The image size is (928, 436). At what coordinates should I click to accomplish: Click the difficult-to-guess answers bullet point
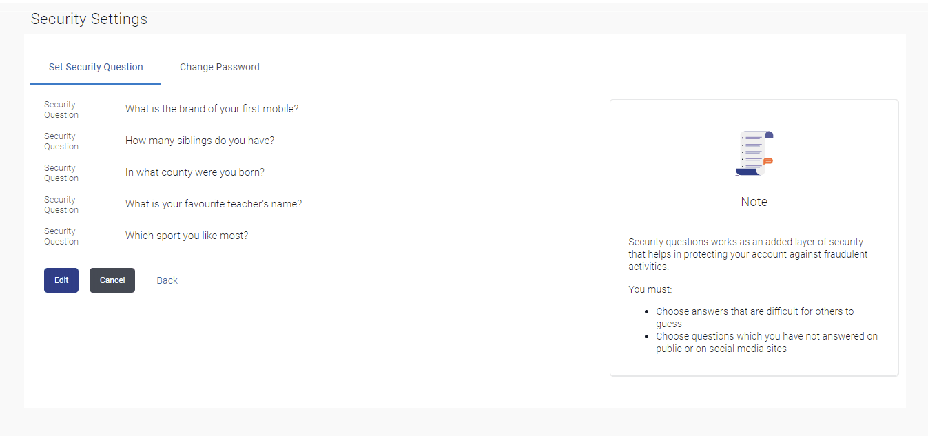pyautogui.click(x=755, y=318)
